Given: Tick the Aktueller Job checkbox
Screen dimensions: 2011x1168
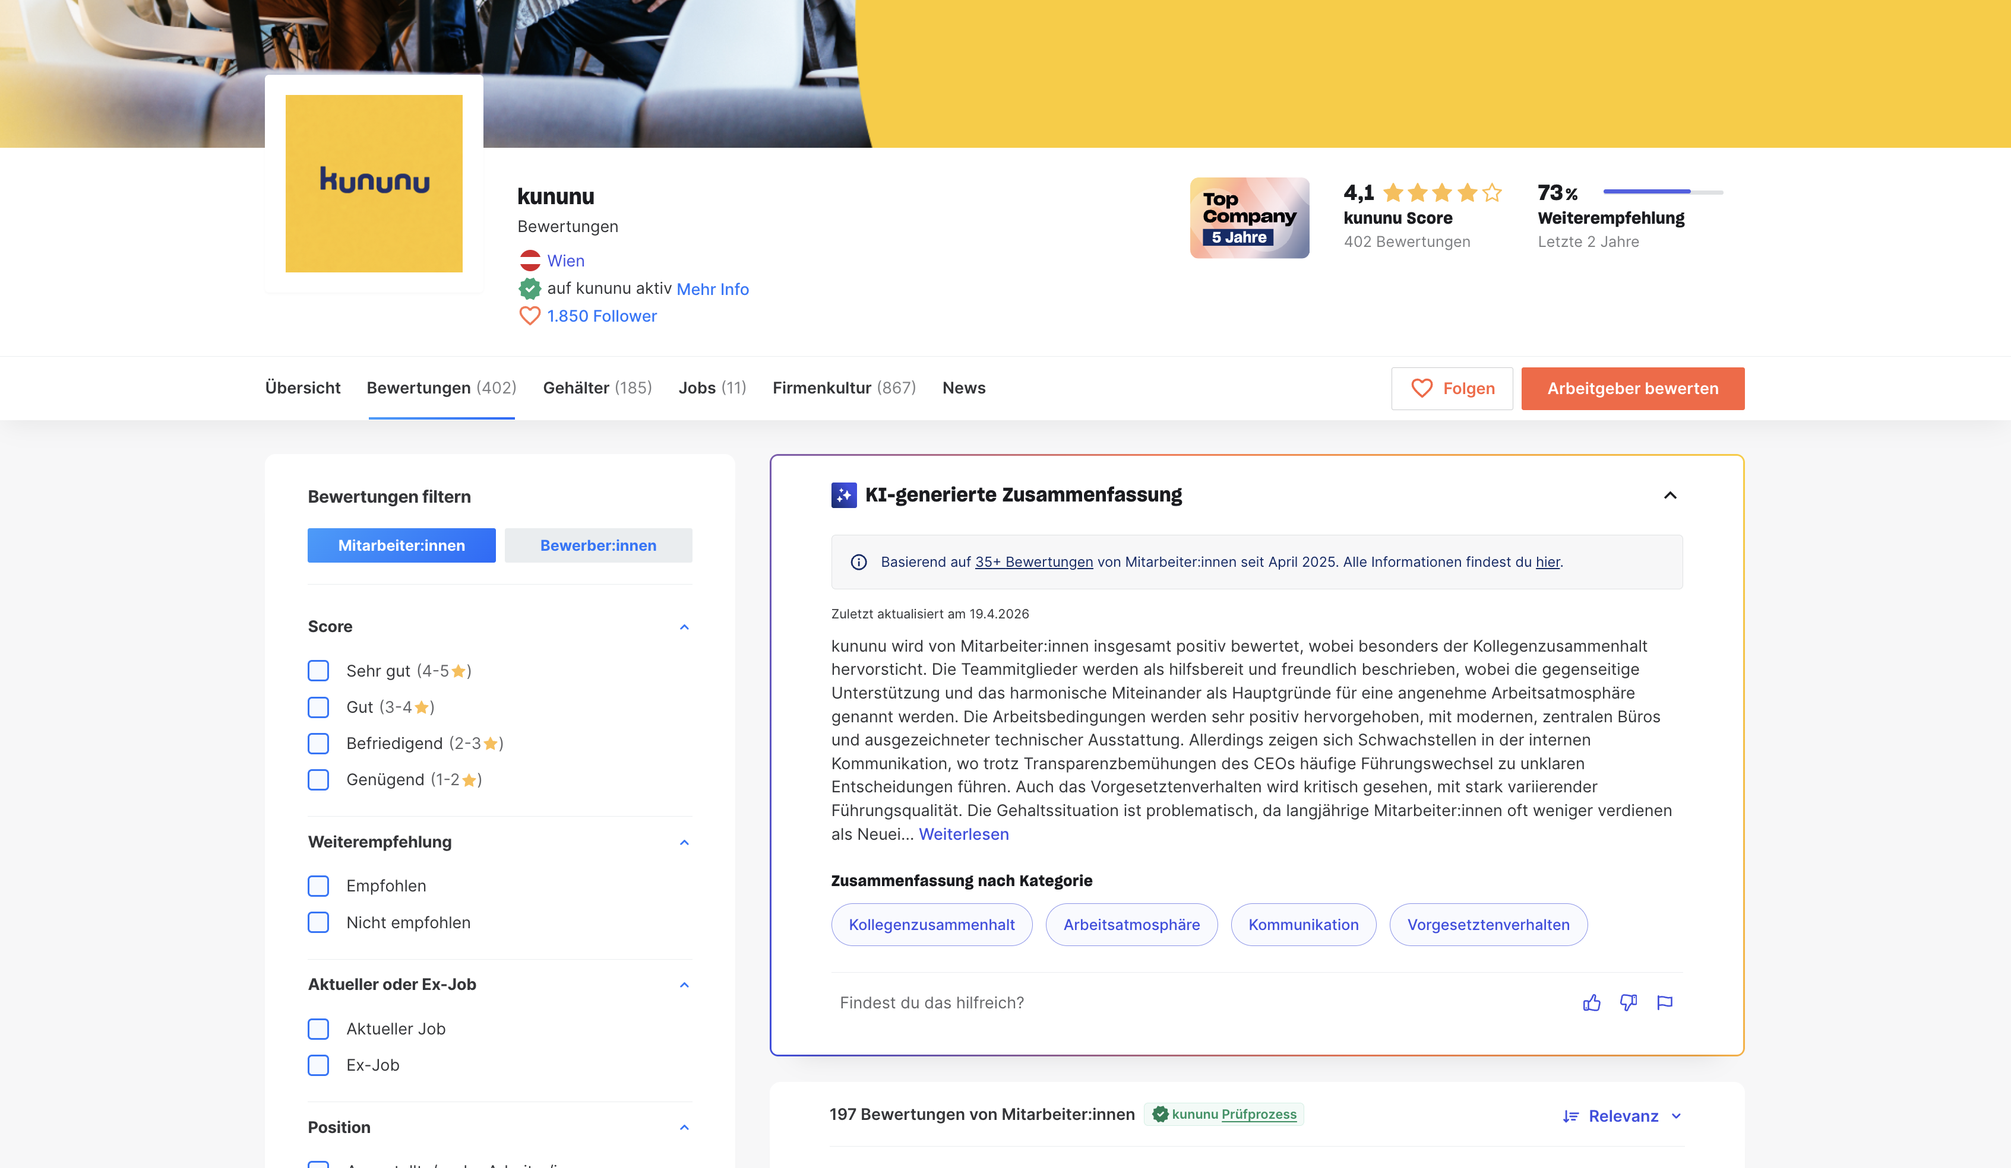Looking at the screenshot, I should pyautogui.click(x=318, y=1029).
